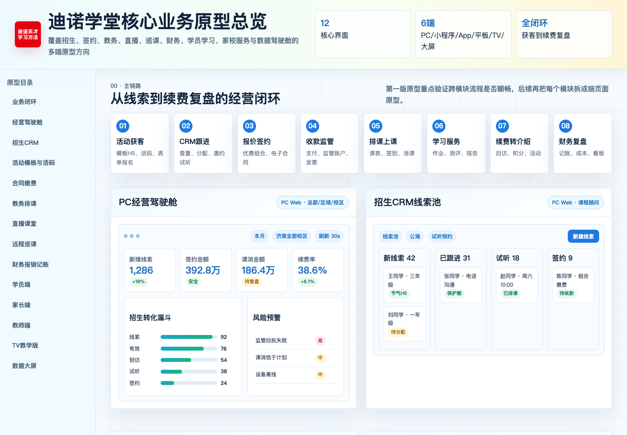Click the 保护期 tag

[x=454, y=293]
